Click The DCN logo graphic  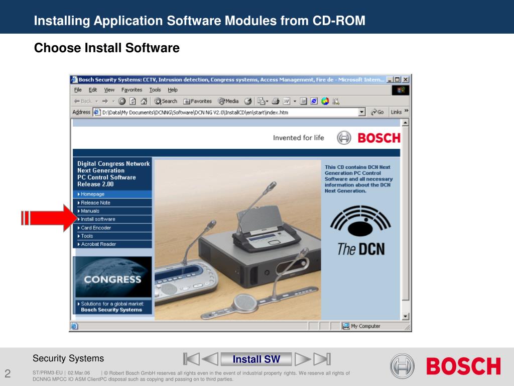pos(360,231)
